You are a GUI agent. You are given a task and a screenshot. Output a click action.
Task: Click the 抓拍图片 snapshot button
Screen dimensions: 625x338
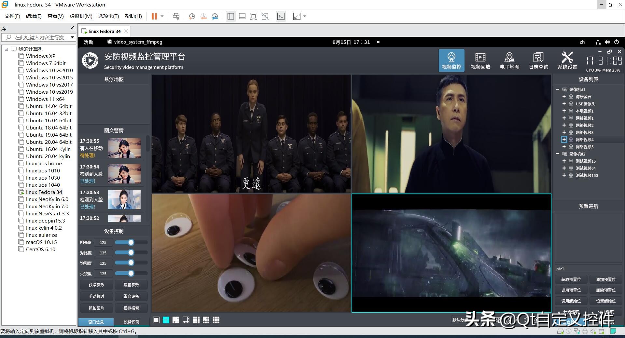coord(97,308)
